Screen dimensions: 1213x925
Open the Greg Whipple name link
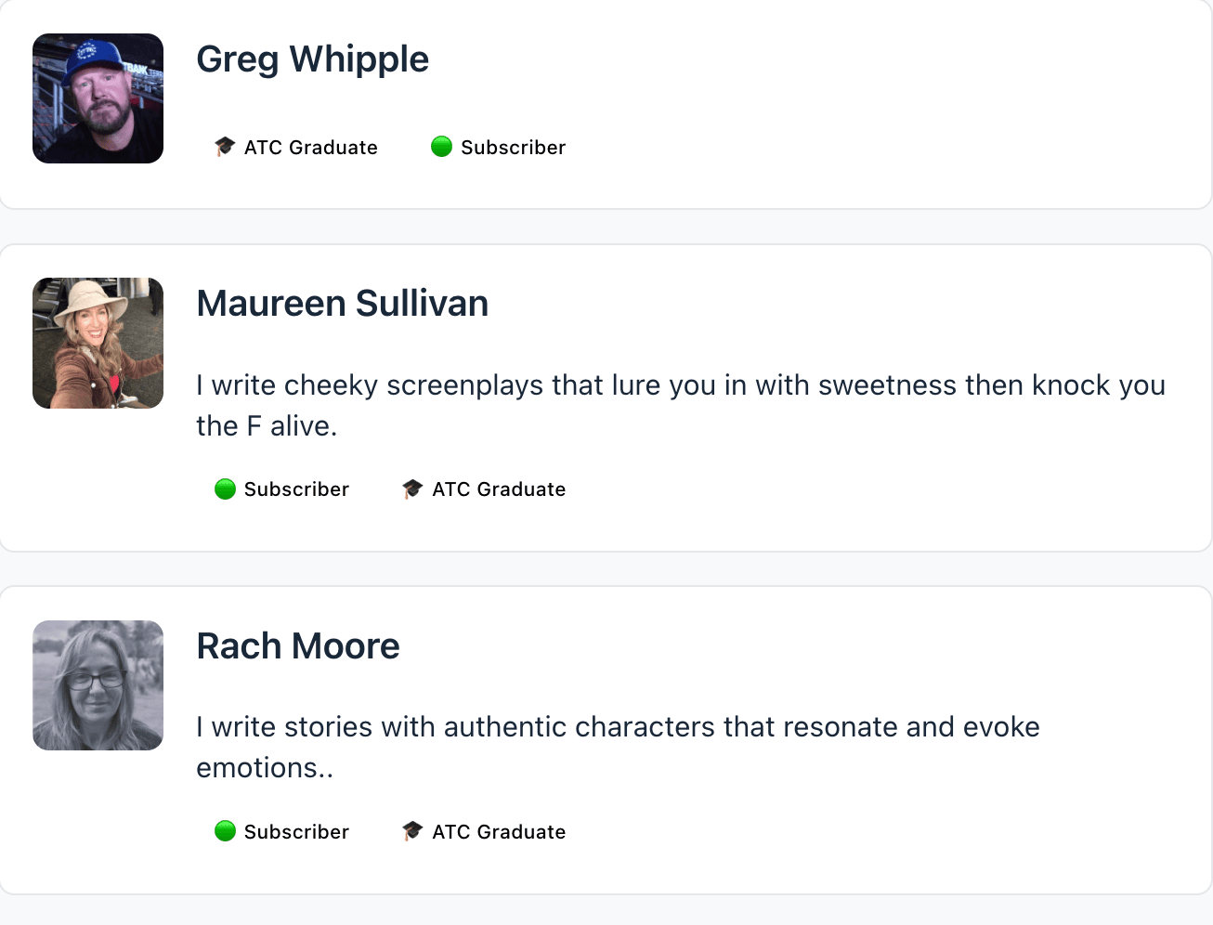coord(312,59)
